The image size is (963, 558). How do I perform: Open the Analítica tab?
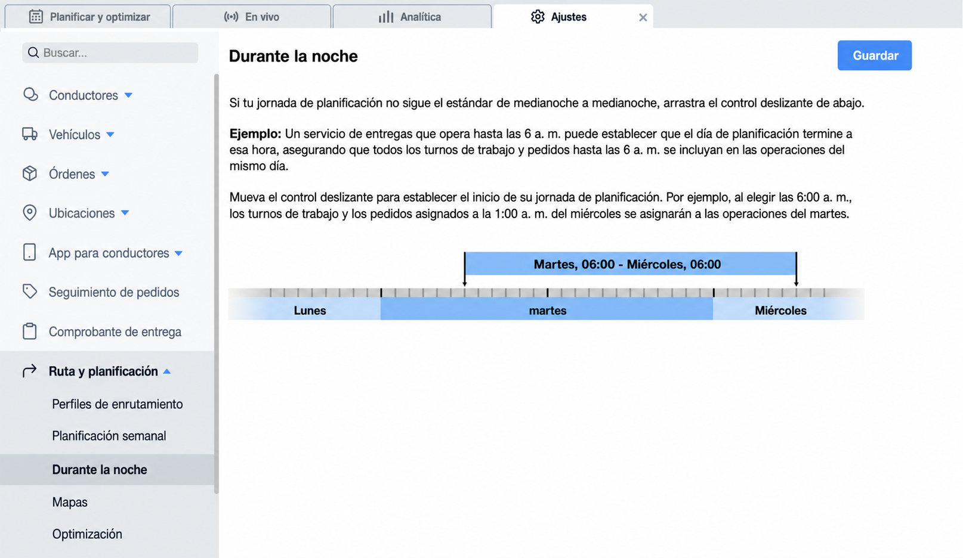coord(412,17)
